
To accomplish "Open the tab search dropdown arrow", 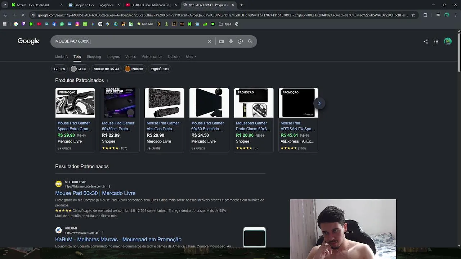I will point(5,5).
